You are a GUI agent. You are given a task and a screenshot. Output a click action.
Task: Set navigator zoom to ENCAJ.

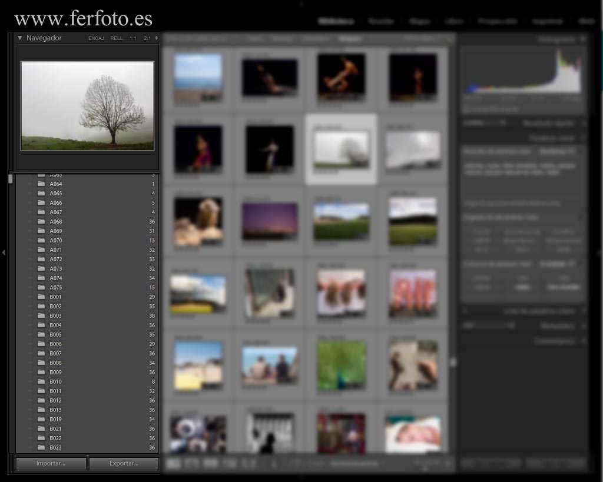pyautogui.click(x=97, y=38)
